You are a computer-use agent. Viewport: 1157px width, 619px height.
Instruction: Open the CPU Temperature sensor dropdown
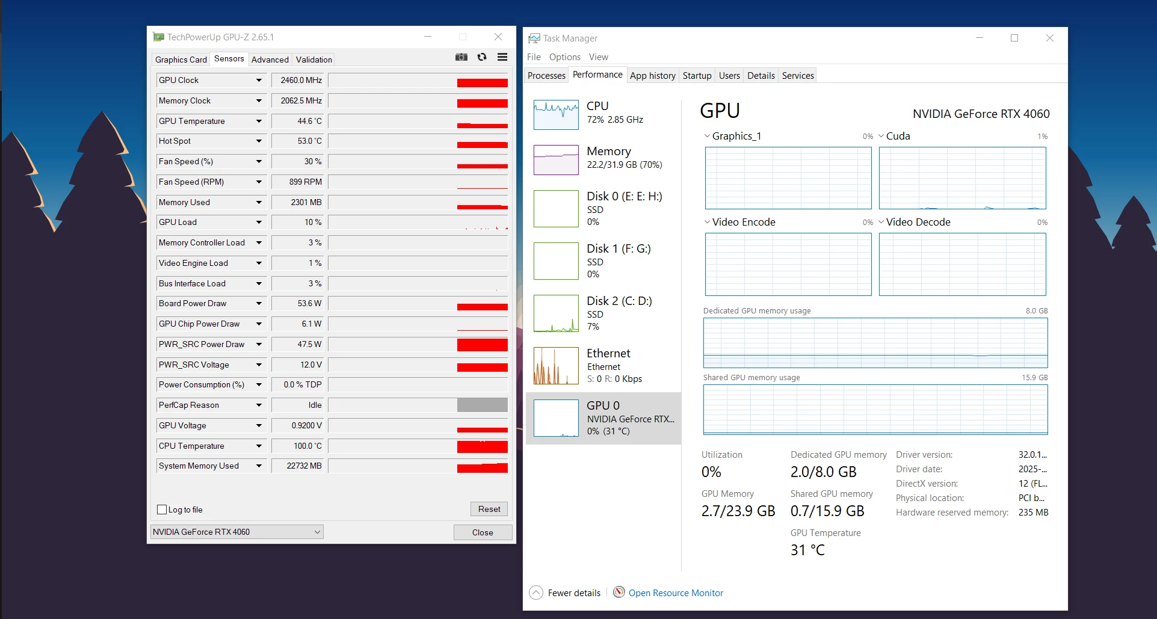pos(259,446)
